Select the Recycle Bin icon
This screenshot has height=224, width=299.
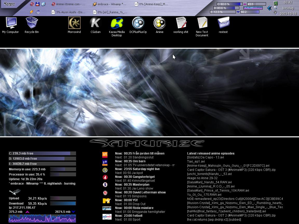coord(32,23)
